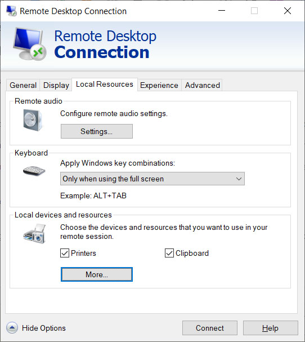Click the dropdown chevron arrow

(x=239, y=179)
